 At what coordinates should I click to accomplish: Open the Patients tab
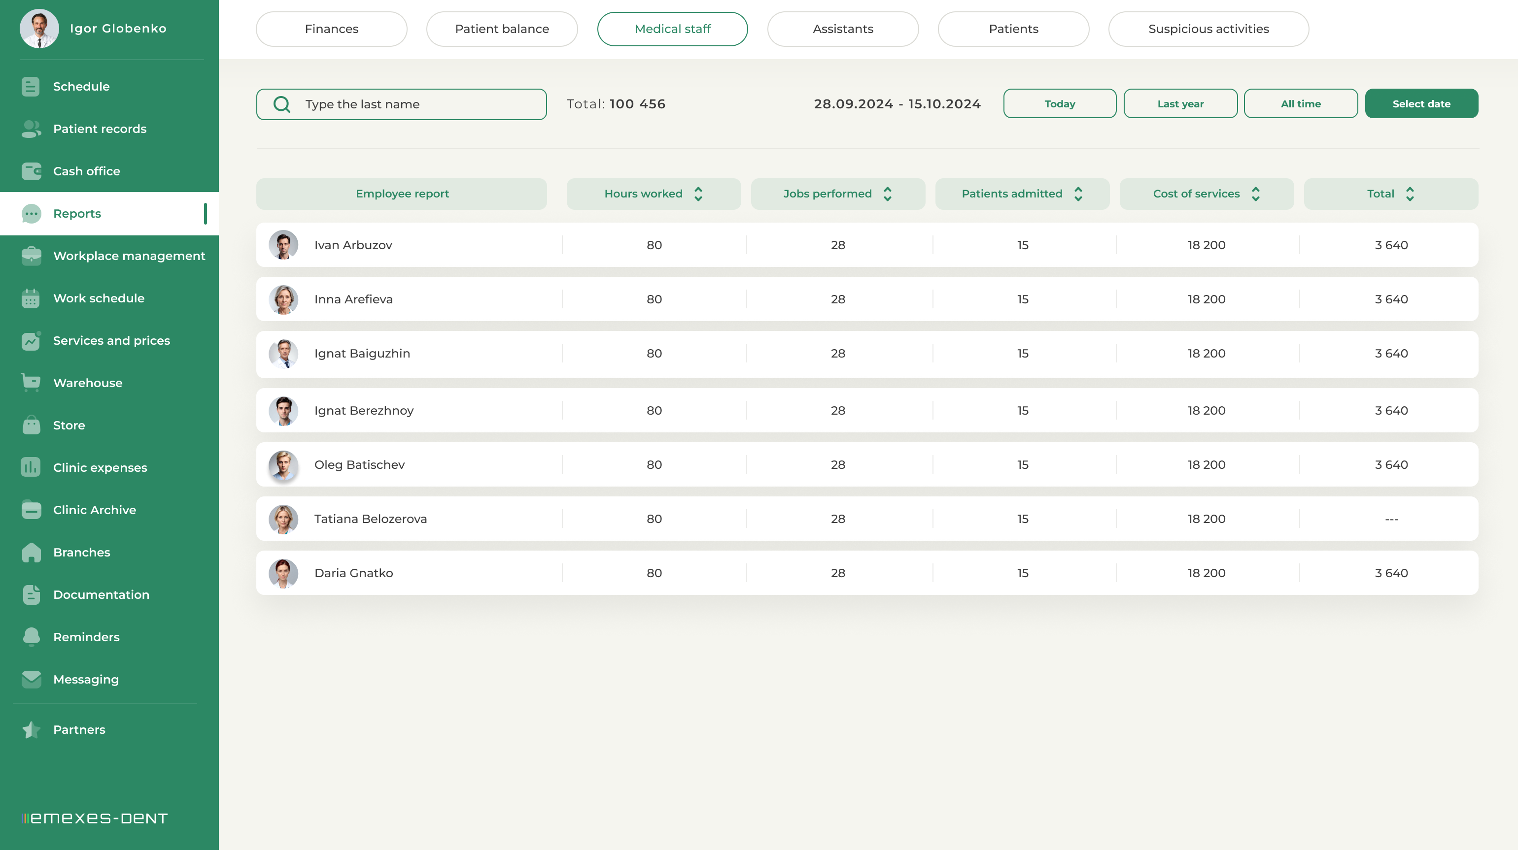(x=1014, y=29)
